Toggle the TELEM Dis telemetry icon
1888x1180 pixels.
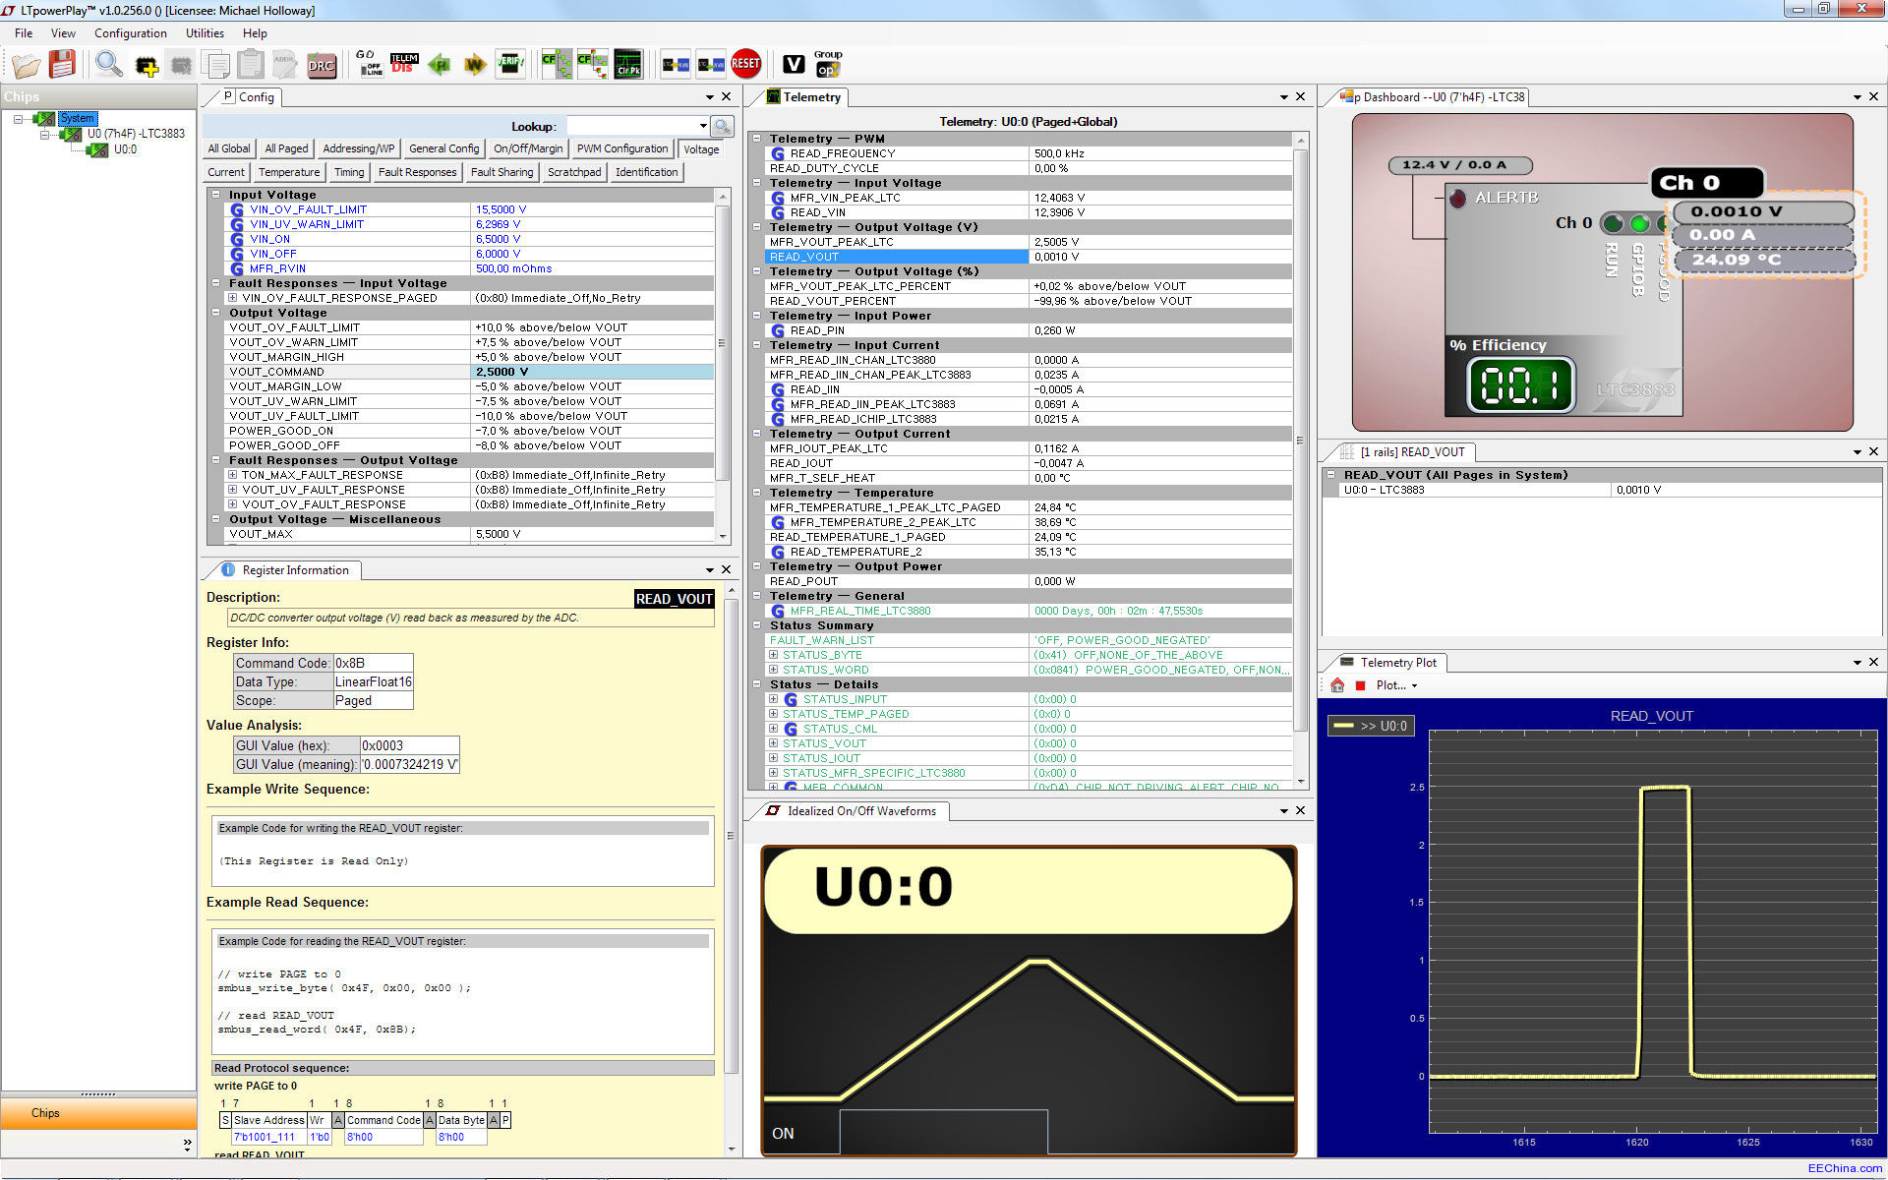[x=404, y=64]
